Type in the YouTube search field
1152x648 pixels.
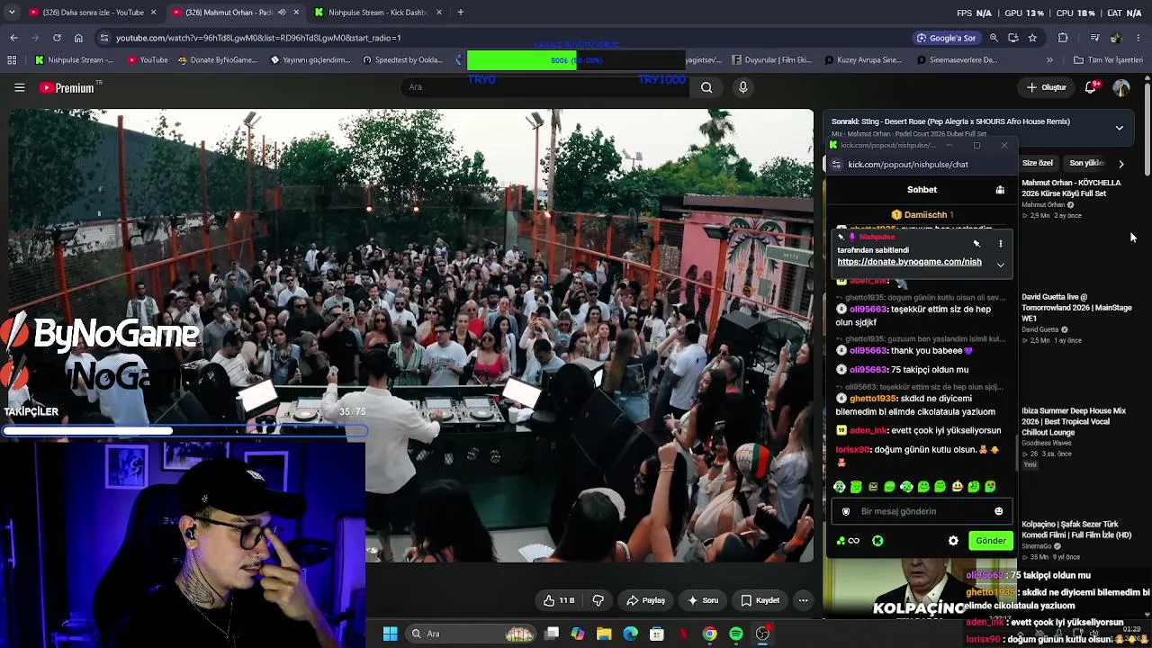(x=546, y=87)
